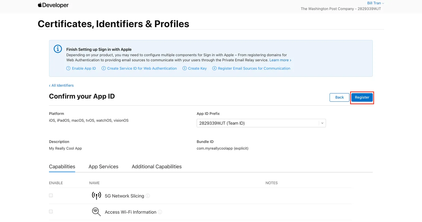Click the App ID Prefix label

(208, 114)
